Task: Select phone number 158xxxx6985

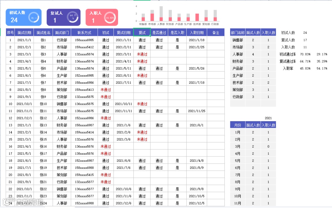Action: pyautogui.click(x=84, y=40)
